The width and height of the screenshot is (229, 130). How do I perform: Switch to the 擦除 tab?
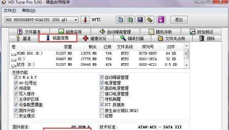[x=207, y=39]
